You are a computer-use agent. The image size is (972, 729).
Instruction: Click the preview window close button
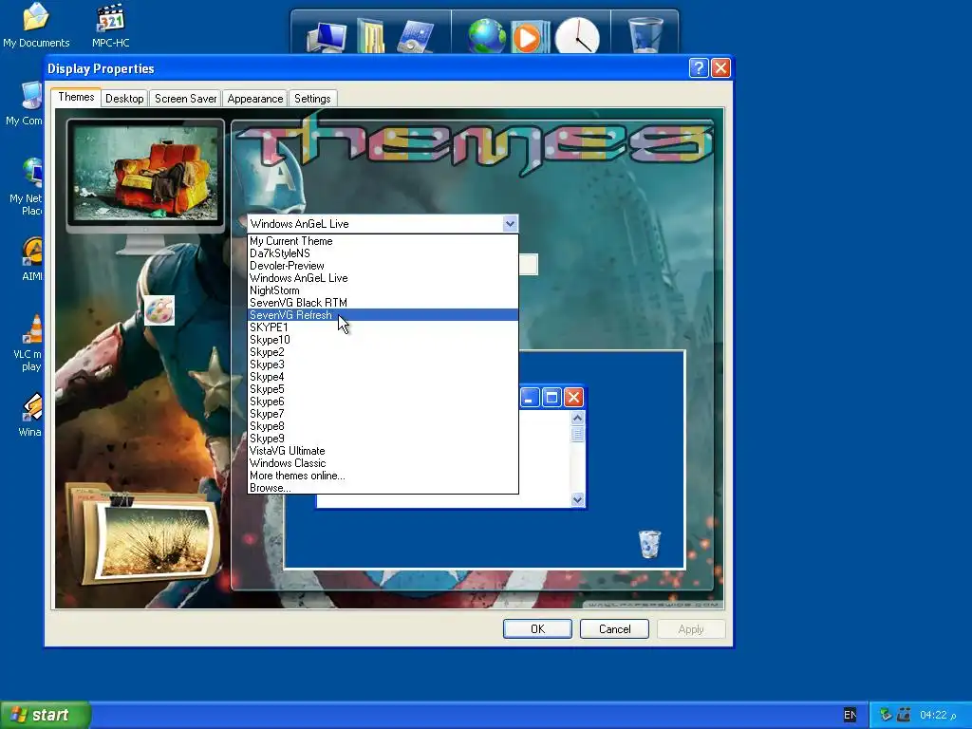pos(573,398)
